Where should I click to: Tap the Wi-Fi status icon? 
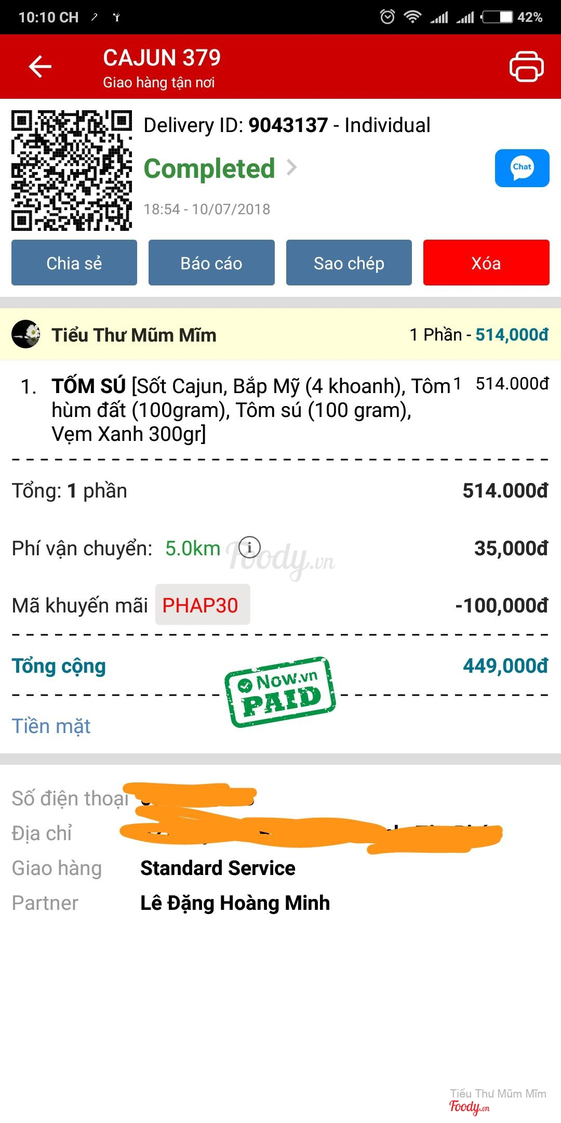click(412, 17)
